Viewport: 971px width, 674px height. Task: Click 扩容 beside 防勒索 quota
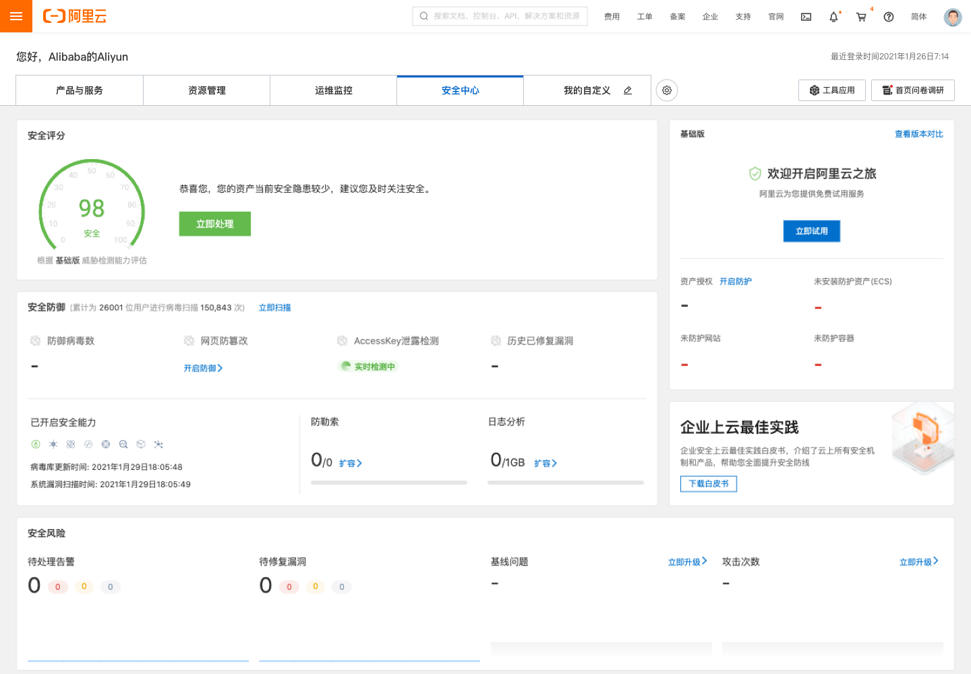pyautogui.click(x=351, y=464)
